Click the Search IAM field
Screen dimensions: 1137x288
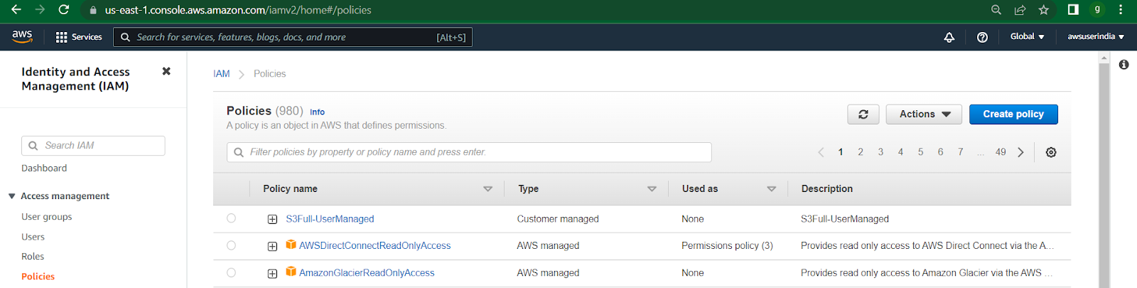pos(93,146)
